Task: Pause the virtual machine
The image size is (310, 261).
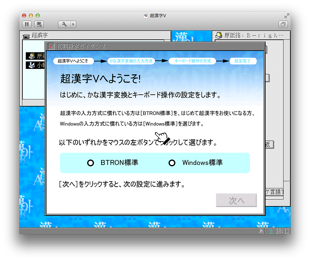Action: (27, 24)
